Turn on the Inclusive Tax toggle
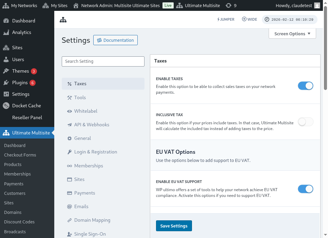The width and height of the screenshot is (328, 238). [x=306, y=122]
